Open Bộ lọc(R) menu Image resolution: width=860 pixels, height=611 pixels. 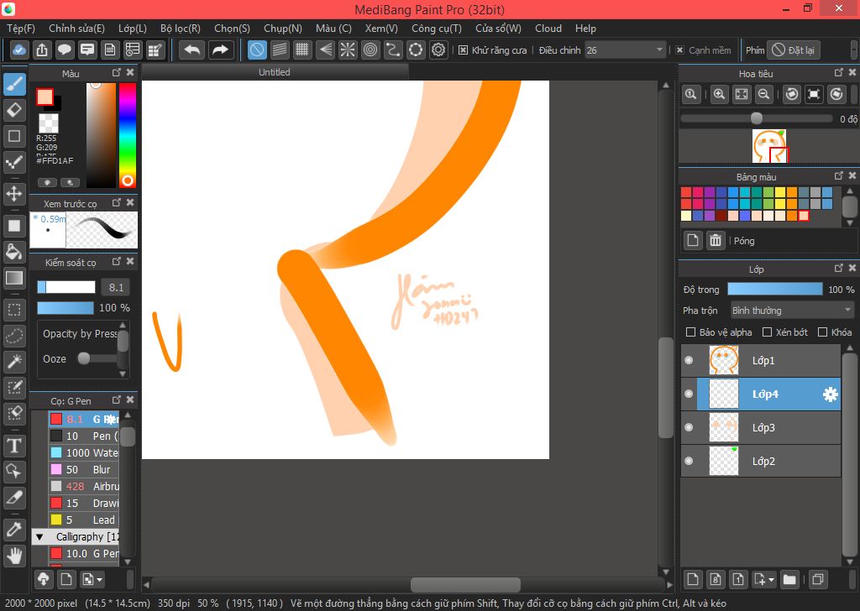click(x=181, y=29)
